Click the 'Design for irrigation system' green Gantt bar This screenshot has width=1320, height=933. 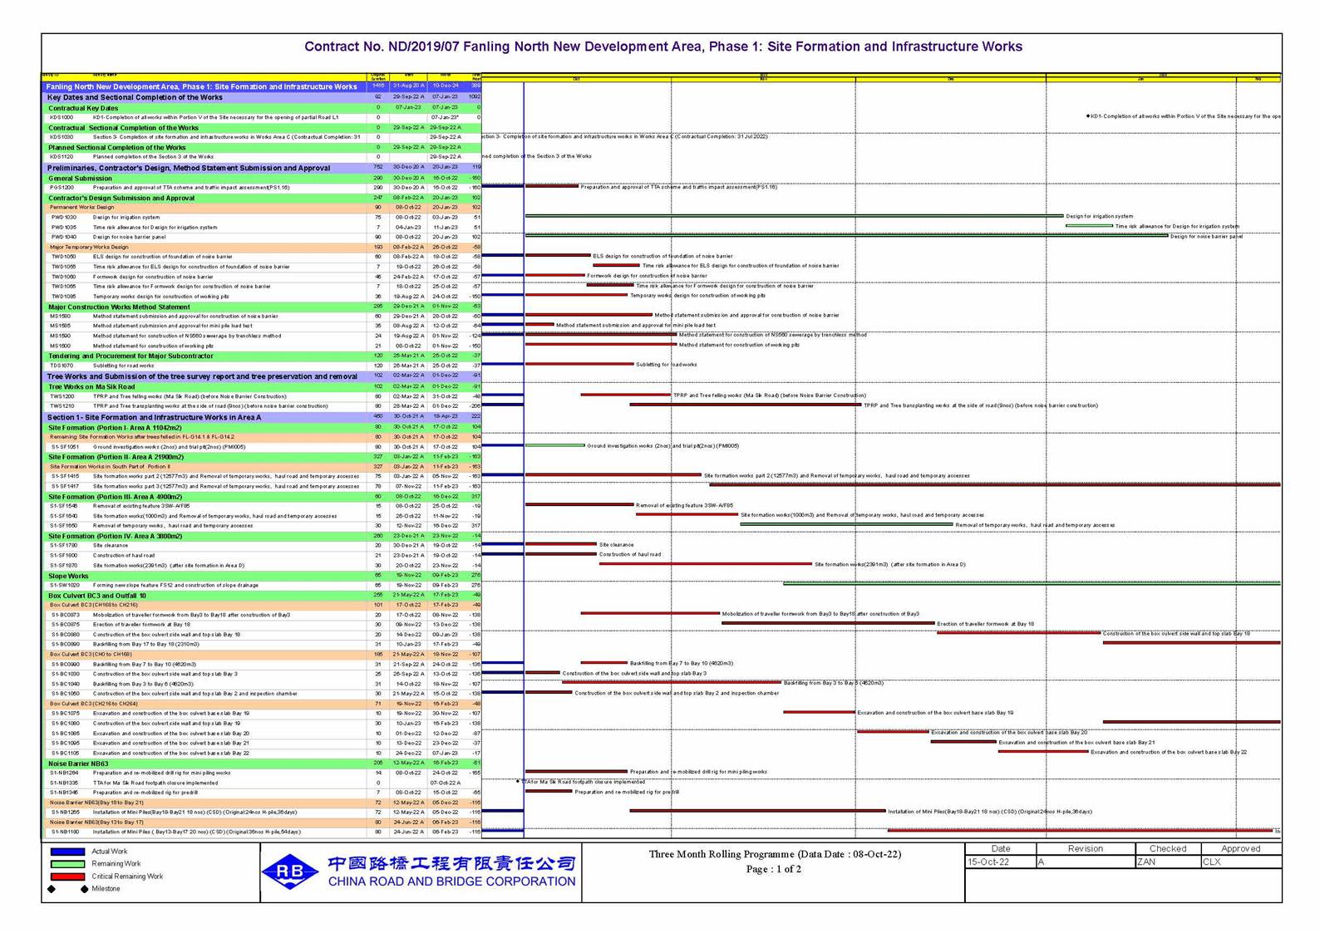(794, 216)
